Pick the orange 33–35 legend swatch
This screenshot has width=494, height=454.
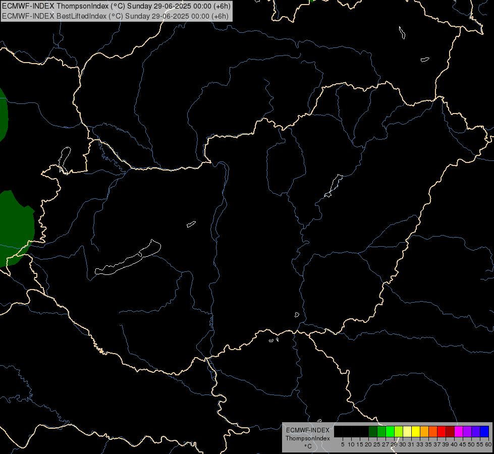click(424, 431)
